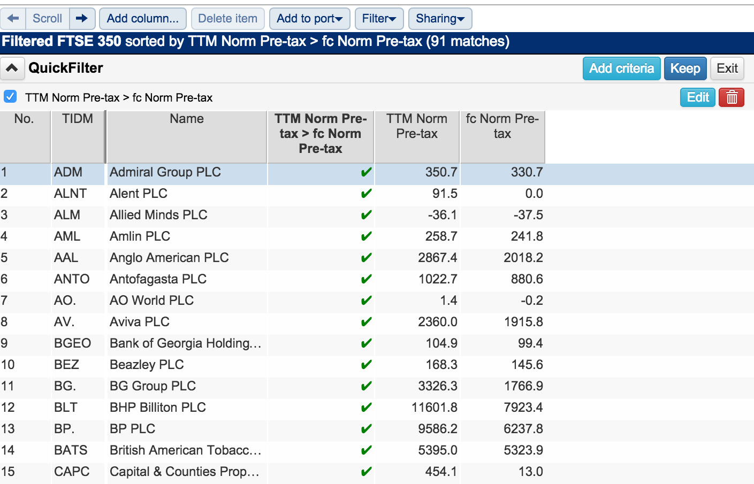Click the Delete item button
The height and width of the screenshot is (484, 754).
coord(228,19)
